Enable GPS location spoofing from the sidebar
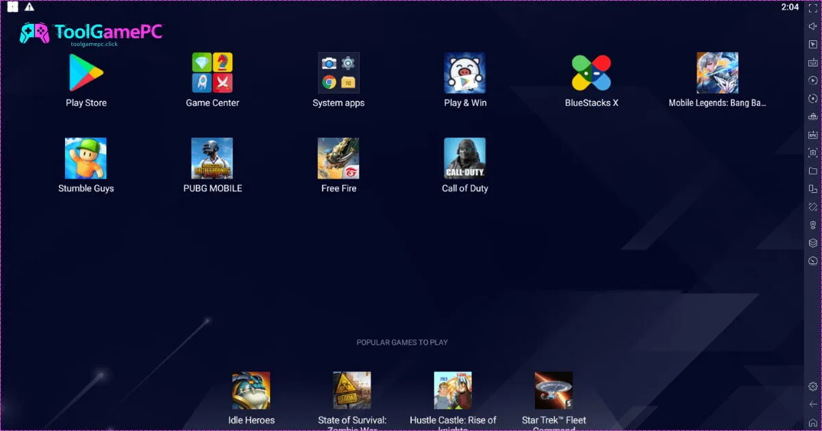The height and width of the screenshot is (431, 822). 813,227
